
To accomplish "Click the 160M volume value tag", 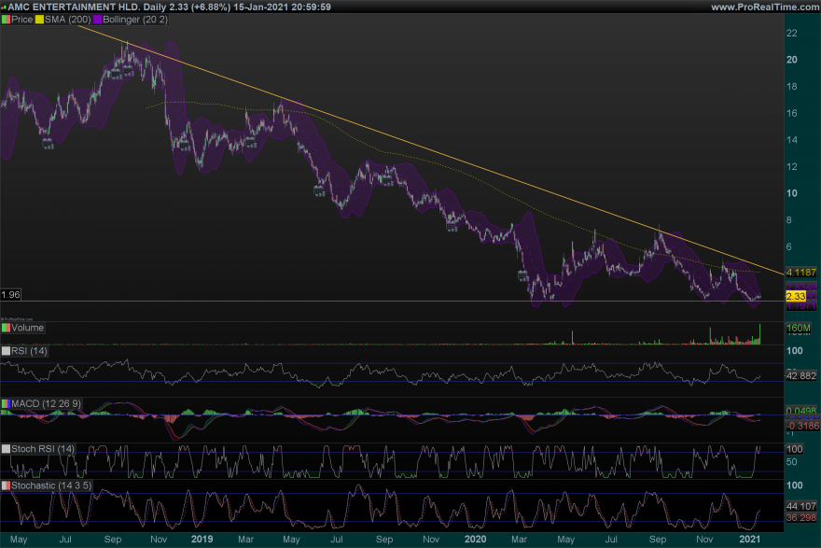I will click(799, 329).
